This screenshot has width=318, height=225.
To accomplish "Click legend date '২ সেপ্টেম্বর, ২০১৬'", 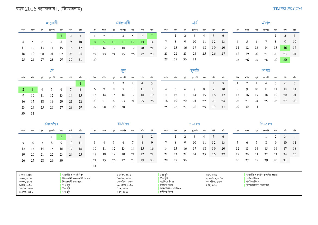I will click(x=215, y=178).
